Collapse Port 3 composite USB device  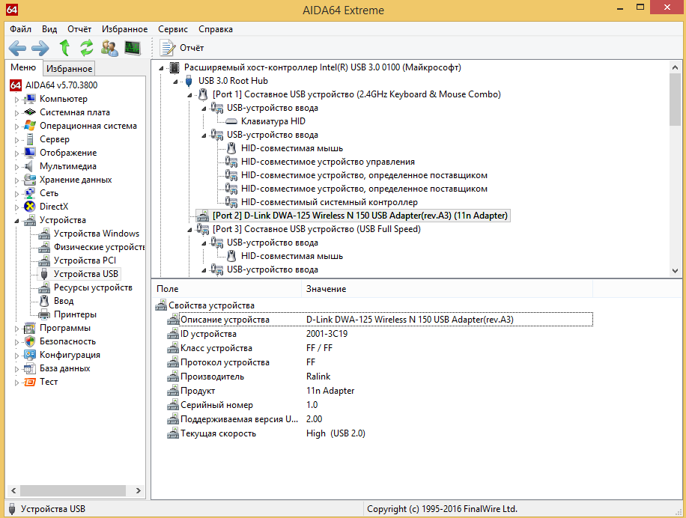(189, 230)
